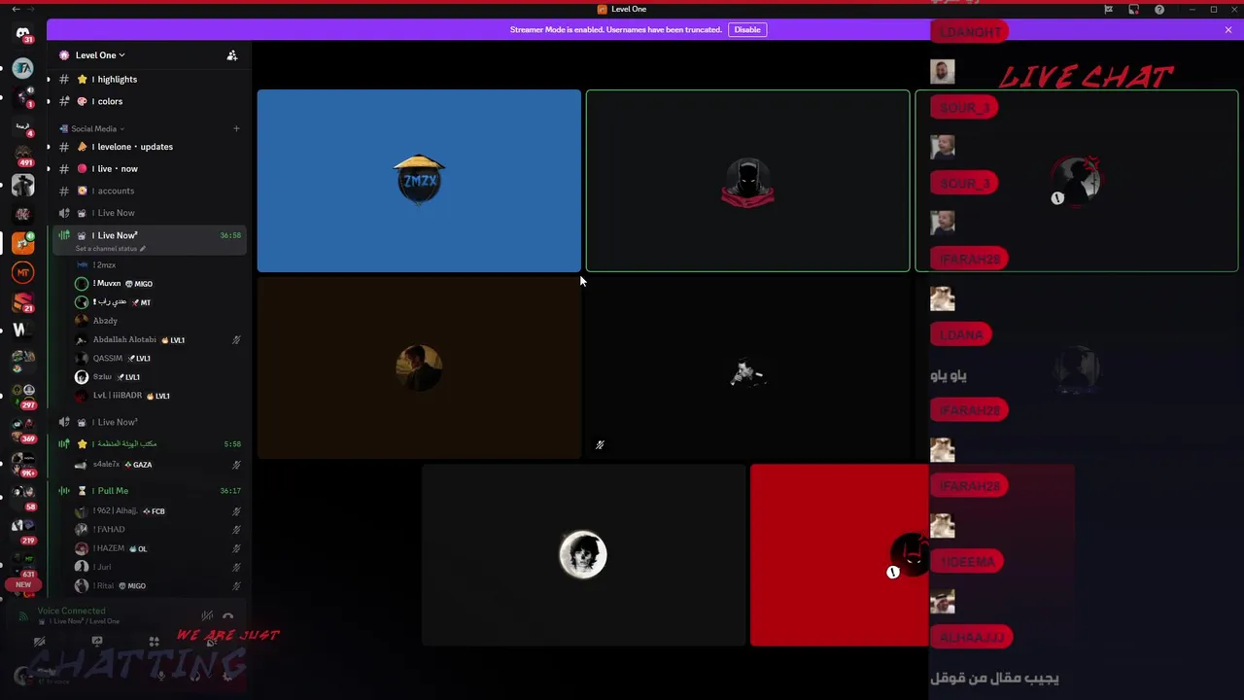Toggle noise suppression in Voice Connected panel

pyautogui.click(x=207, y=615)
